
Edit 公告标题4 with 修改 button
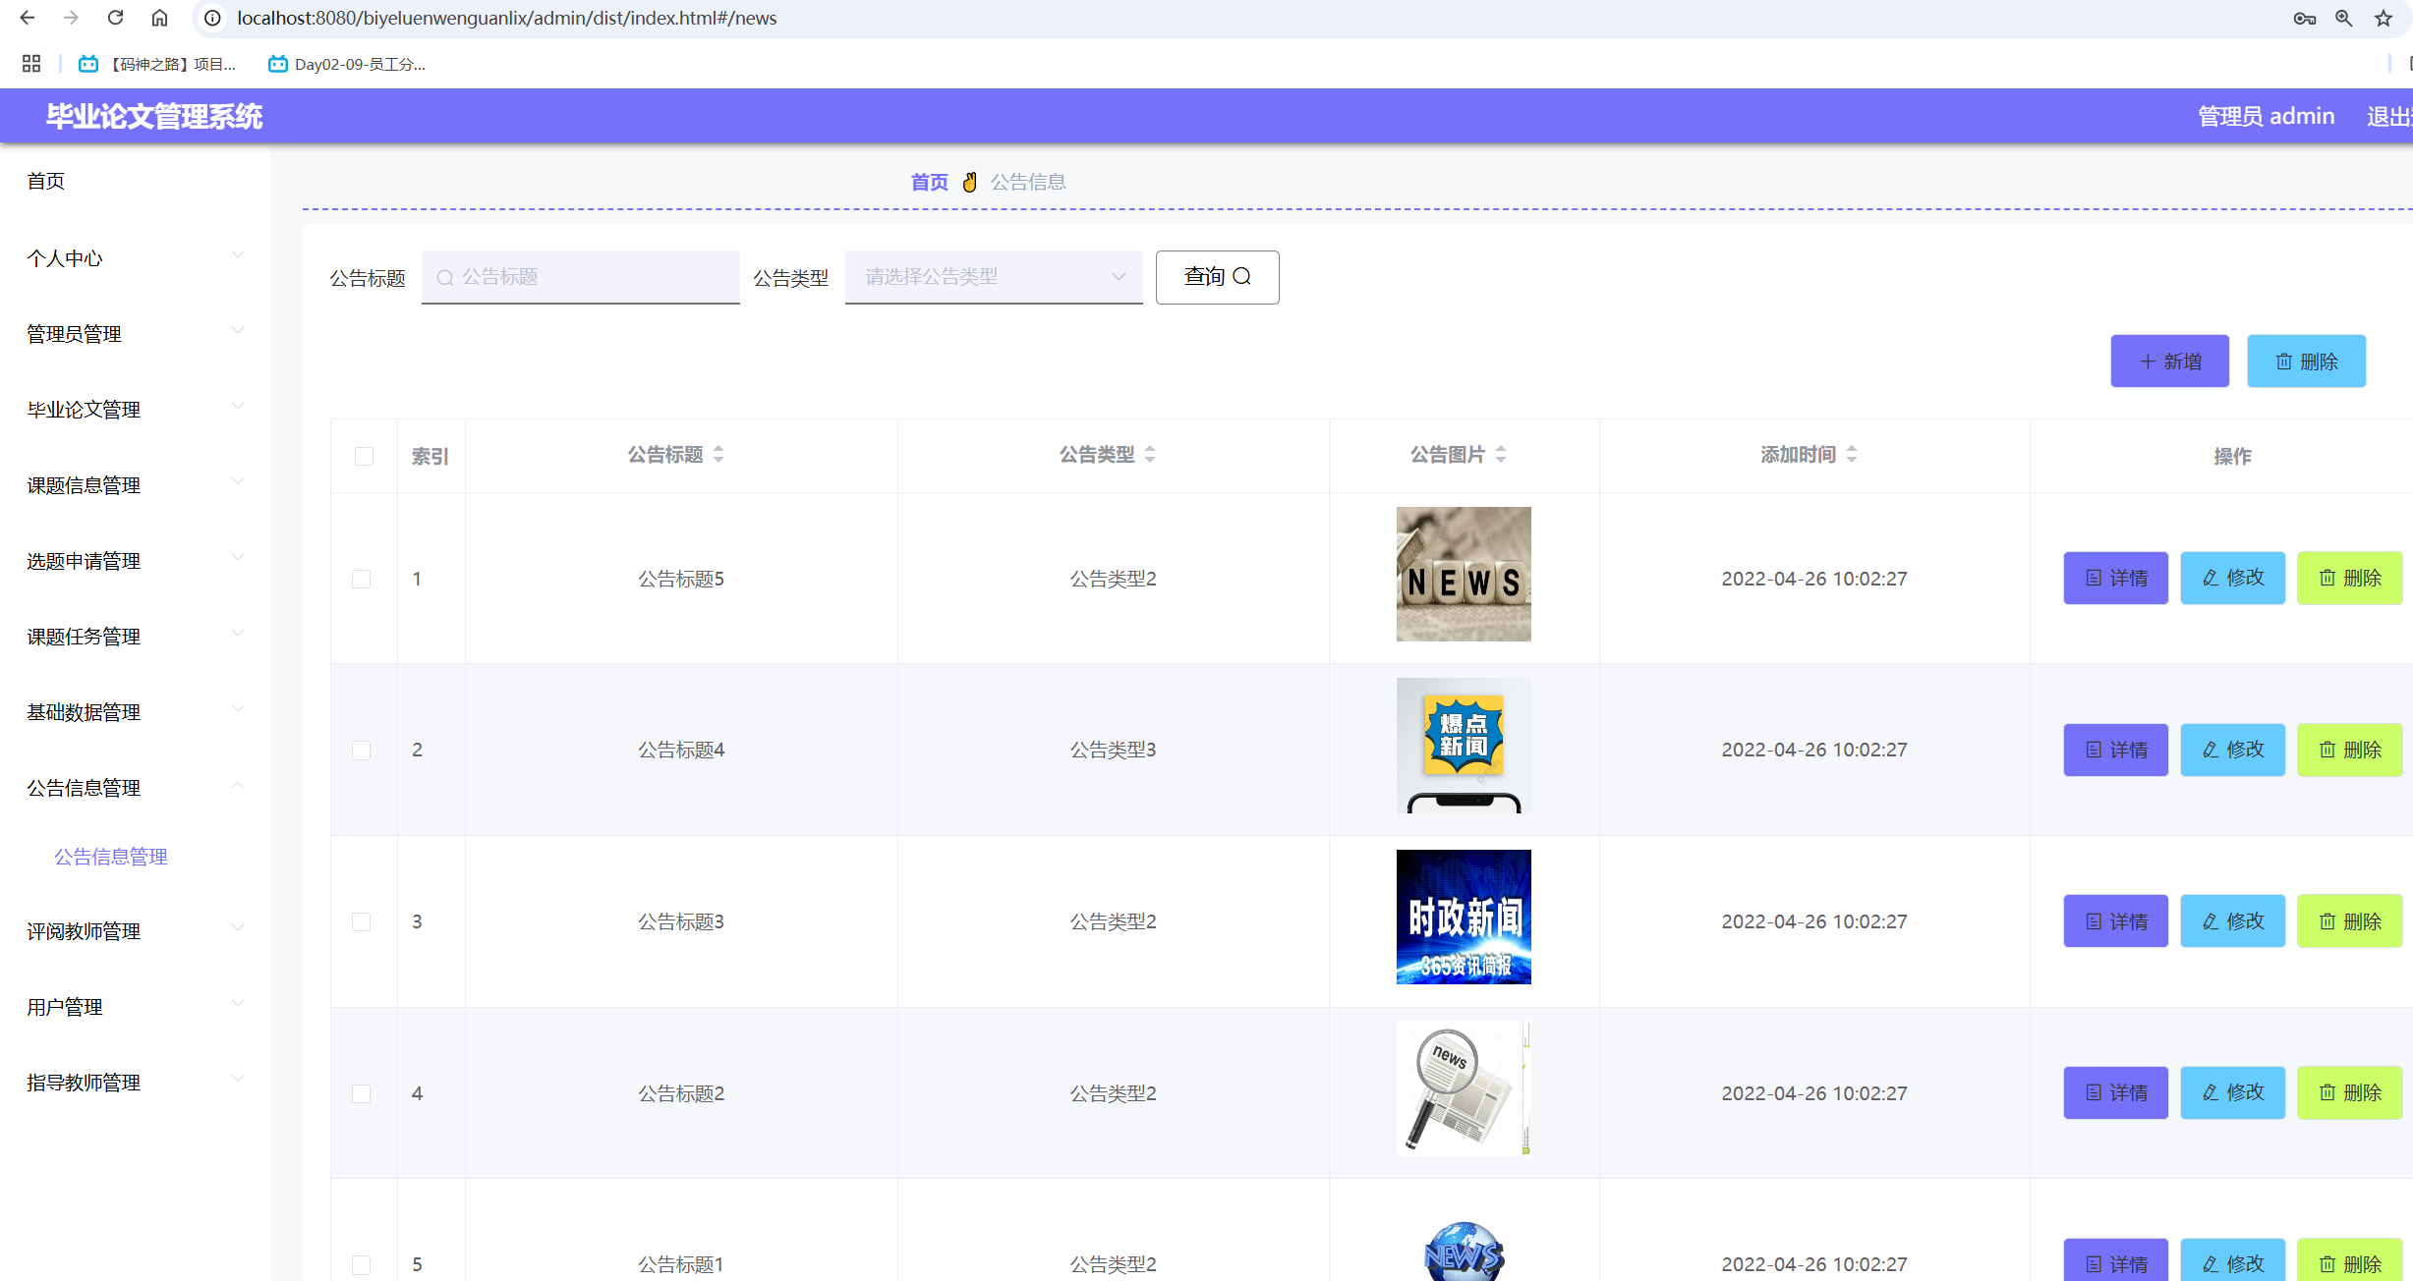(x=2232, y=750)
